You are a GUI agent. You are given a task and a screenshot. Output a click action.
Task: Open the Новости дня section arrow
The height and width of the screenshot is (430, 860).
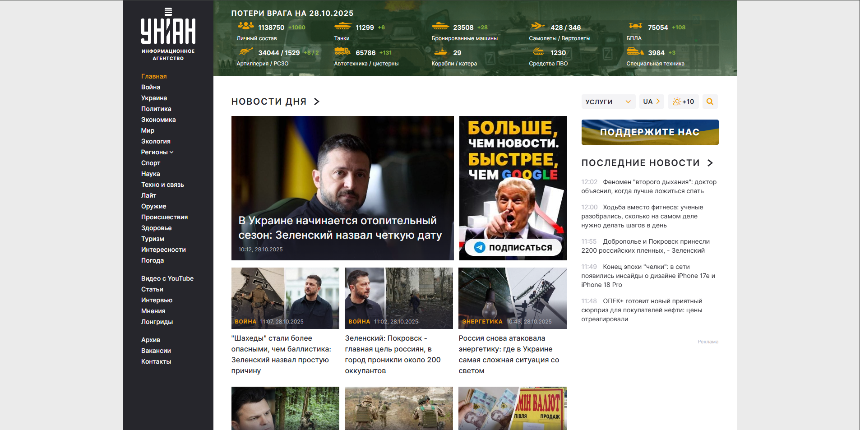317,102
